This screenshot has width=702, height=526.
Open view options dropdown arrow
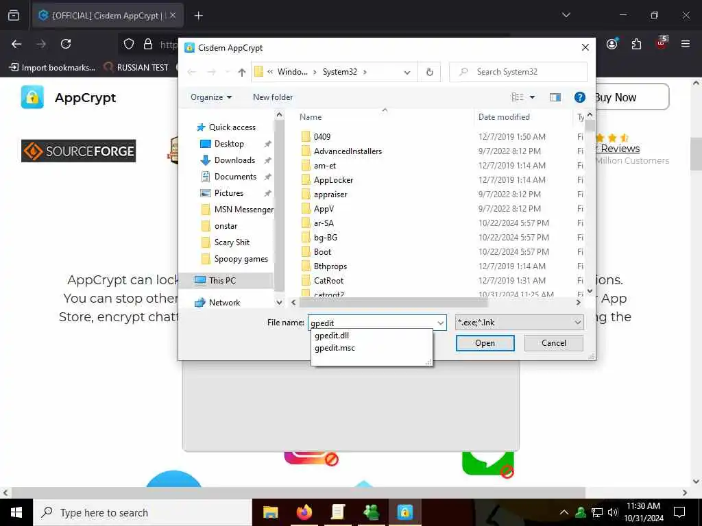[532, 97]
